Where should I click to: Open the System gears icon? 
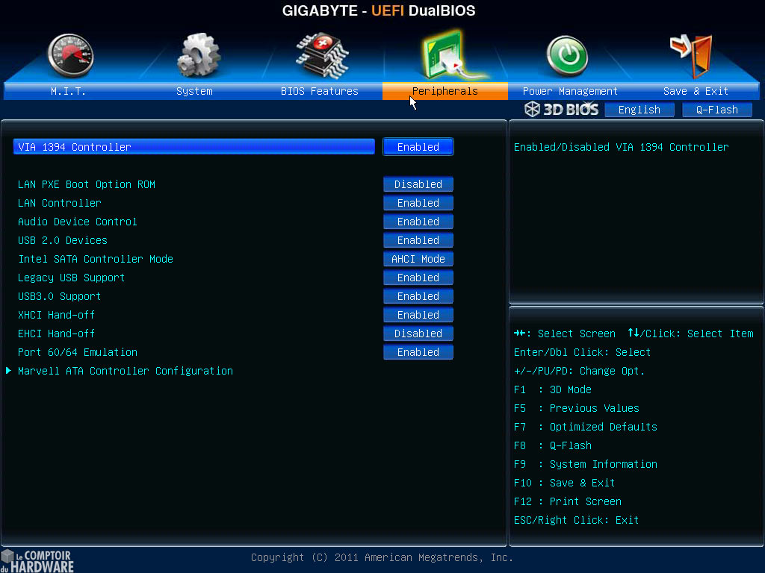[196, 56]
